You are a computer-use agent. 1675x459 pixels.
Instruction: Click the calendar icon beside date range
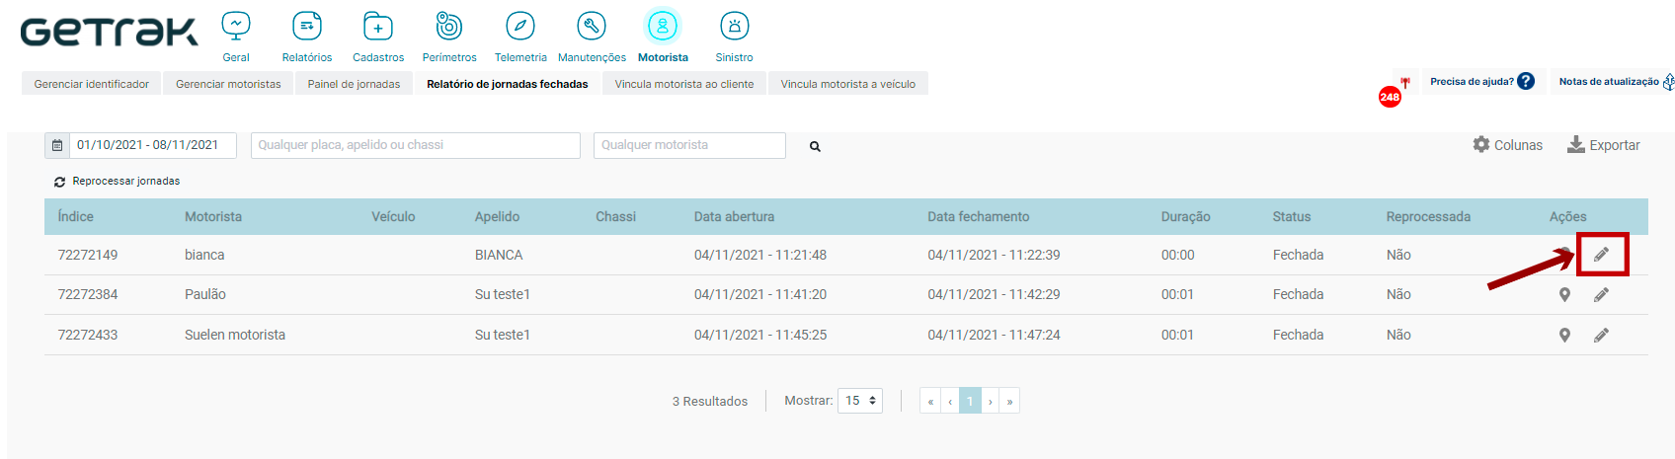tap(57, 145)
